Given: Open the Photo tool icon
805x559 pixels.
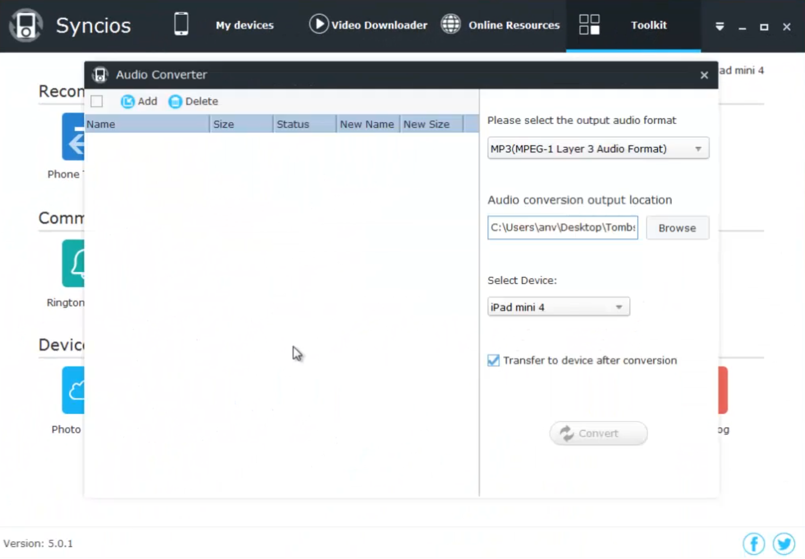Looking at the screenshot, I should 73,390.
